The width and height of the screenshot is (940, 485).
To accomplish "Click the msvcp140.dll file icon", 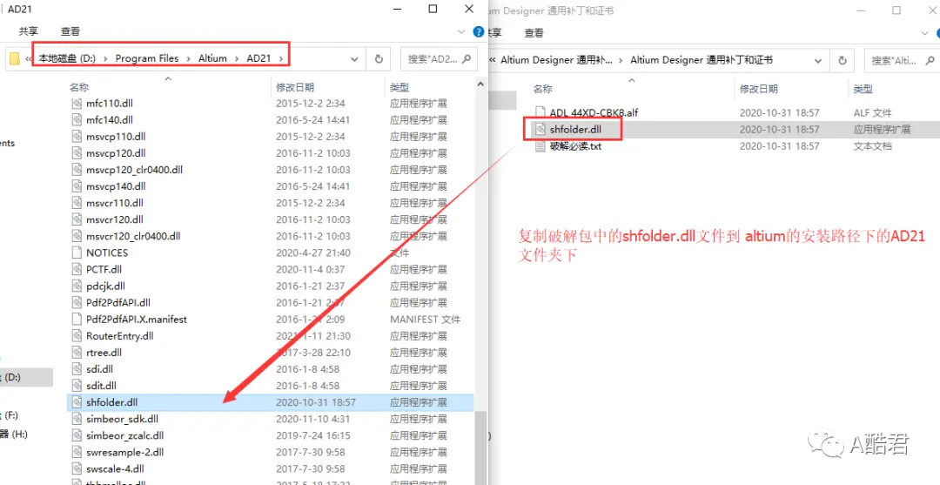I will [x=76, y=186].
